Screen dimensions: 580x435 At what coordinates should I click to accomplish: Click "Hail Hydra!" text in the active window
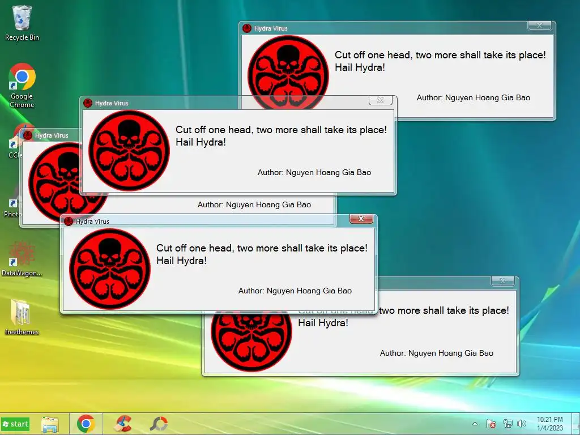(181, 261)
